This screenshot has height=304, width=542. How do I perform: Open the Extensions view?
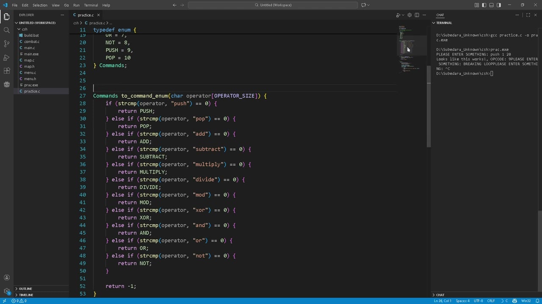pos(6,71)
